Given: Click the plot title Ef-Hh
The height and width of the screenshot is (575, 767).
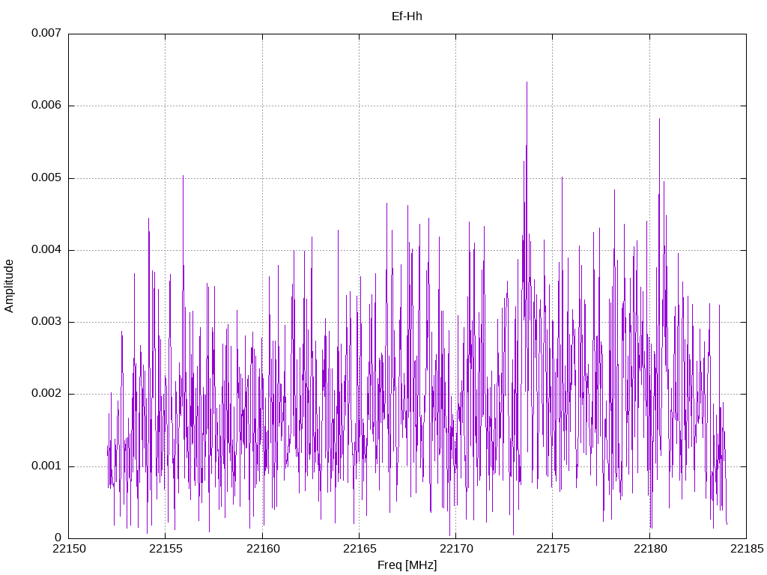Looking at the screenshot, I should pyautogui.click(x=407, y=16).
